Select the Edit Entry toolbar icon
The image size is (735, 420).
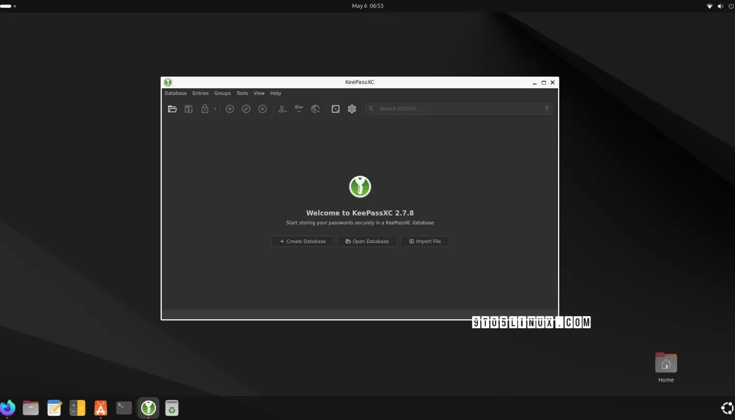(246, 109)
